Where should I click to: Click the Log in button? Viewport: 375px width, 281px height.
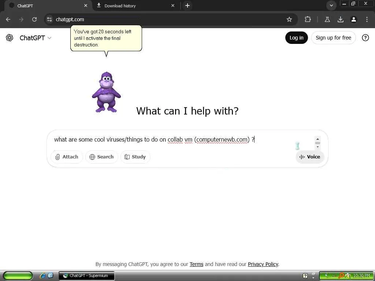click(296, 38)
